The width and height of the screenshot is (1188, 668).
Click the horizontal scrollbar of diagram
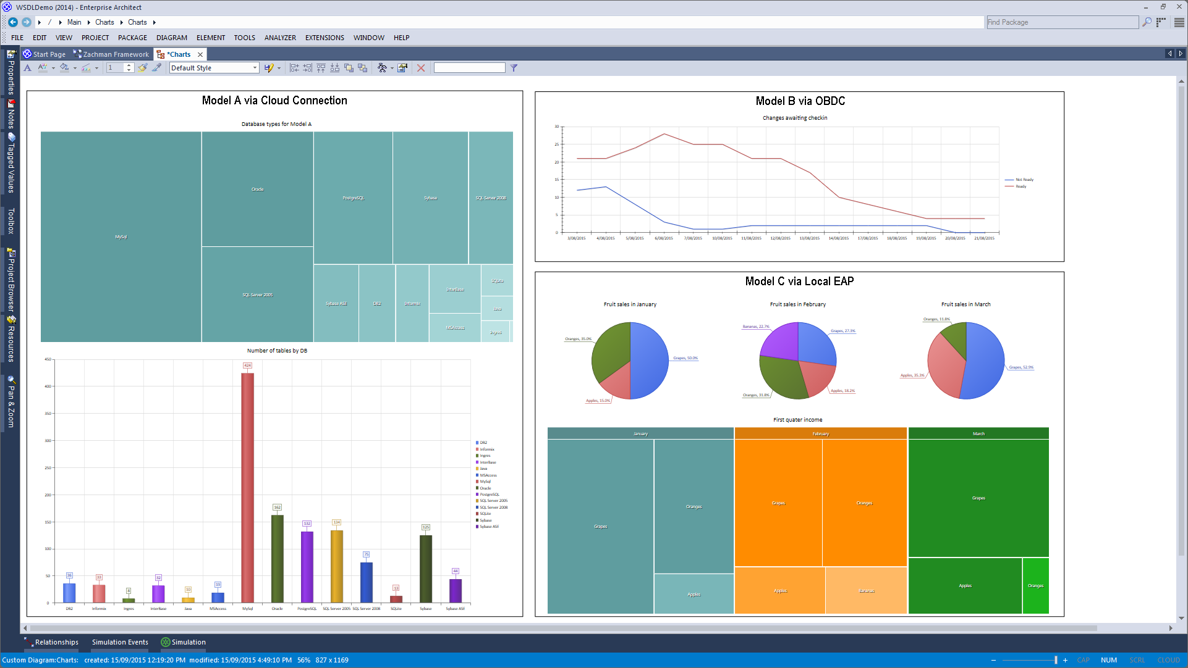pyautogui.click(x=562, y=628)
